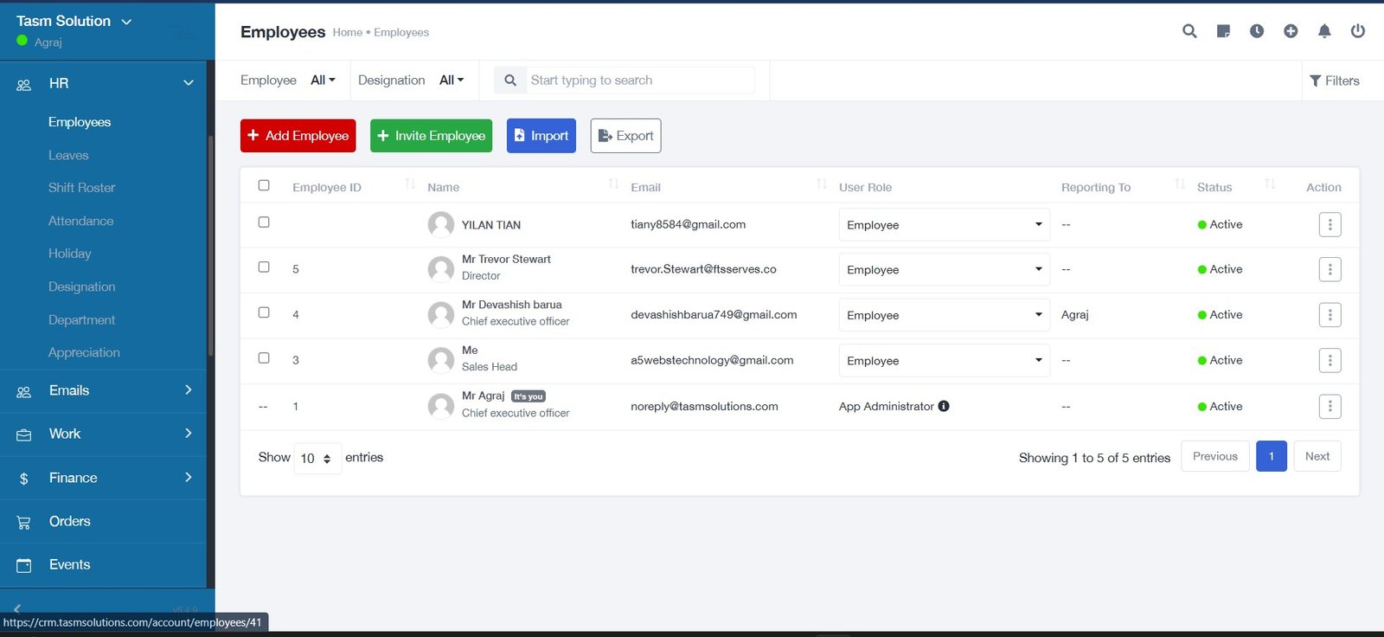Sort table by Name column arrows
The image size is (1384, 637).
(613, 184)
